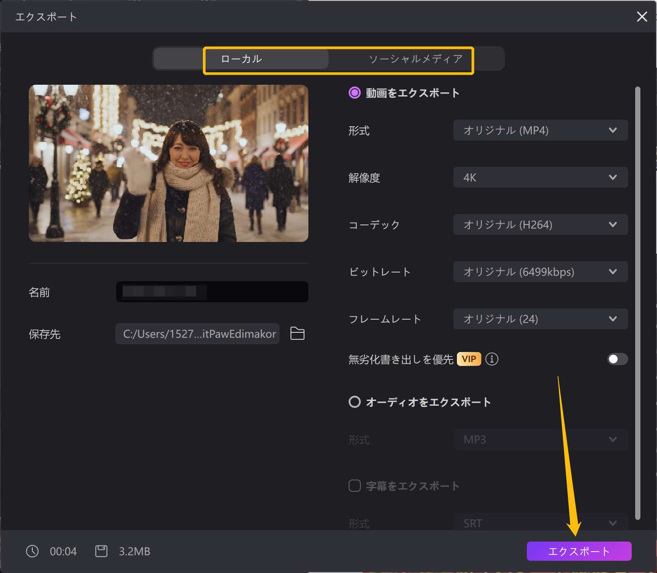The width and height of the screenshot is (657, 573).
Task: Expand the ビットレート dropdown
Action: pyautogui.click(x=540, y=272)
